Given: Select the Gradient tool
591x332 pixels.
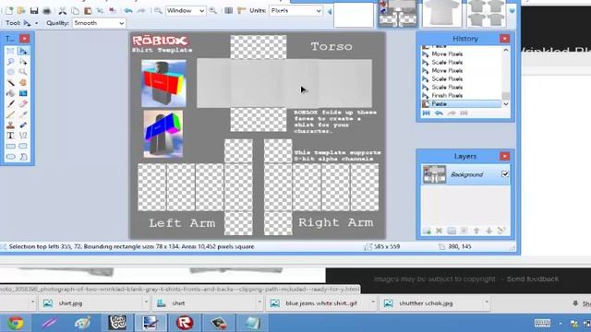Looking at the screenshot, I should coord(23,93).
